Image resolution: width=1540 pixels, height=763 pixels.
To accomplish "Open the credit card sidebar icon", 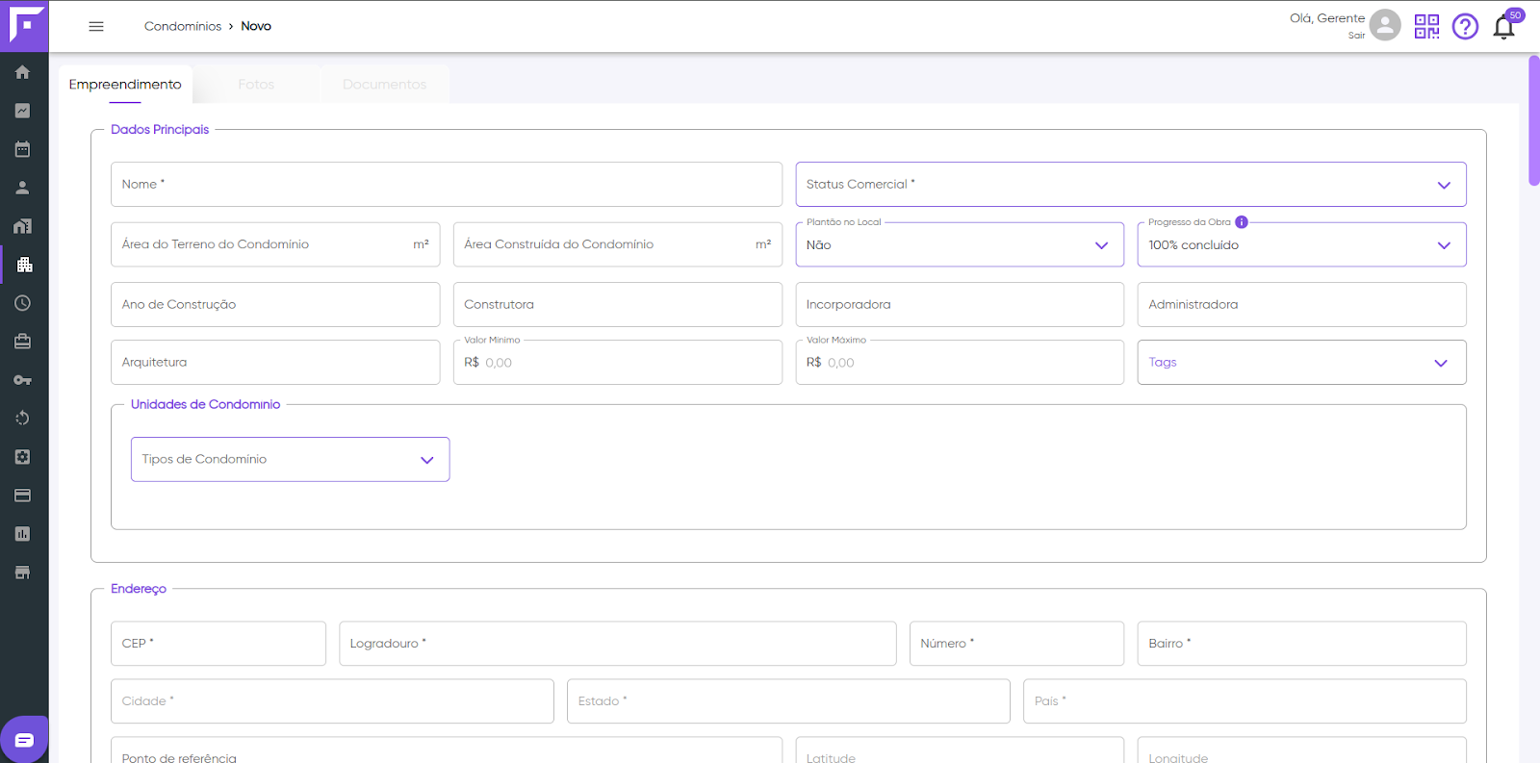I will (x=22, y=496).
